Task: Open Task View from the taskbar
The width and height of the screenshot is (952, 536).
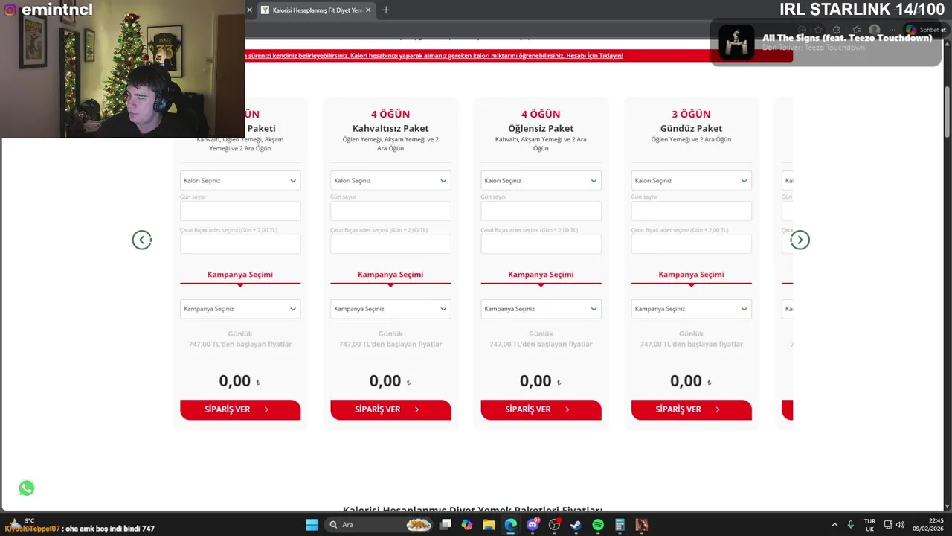Action: click(x=445, y=525)
